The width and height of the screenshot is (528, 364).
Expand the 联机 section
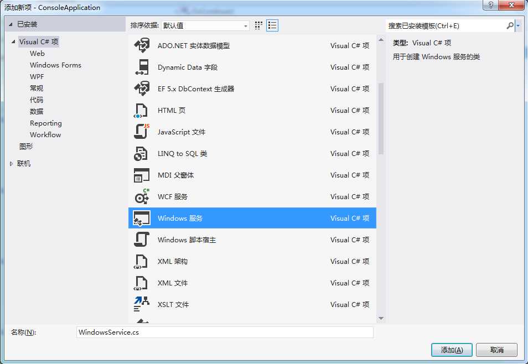[x=11, y=164]
